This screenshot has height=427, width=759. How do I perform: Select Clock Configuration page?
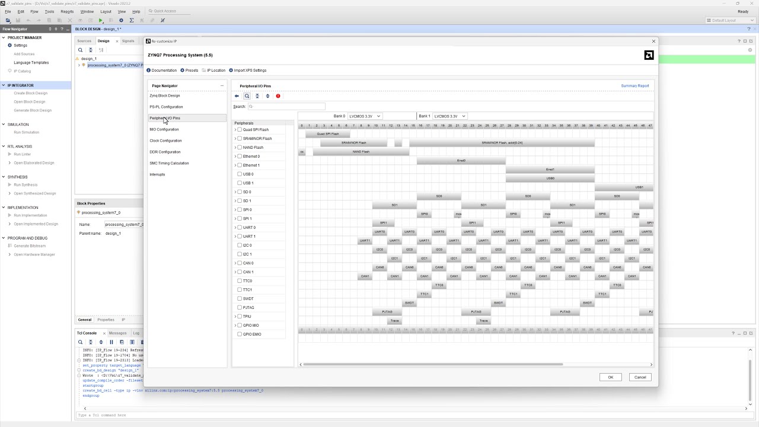click(x=165, y=141)
